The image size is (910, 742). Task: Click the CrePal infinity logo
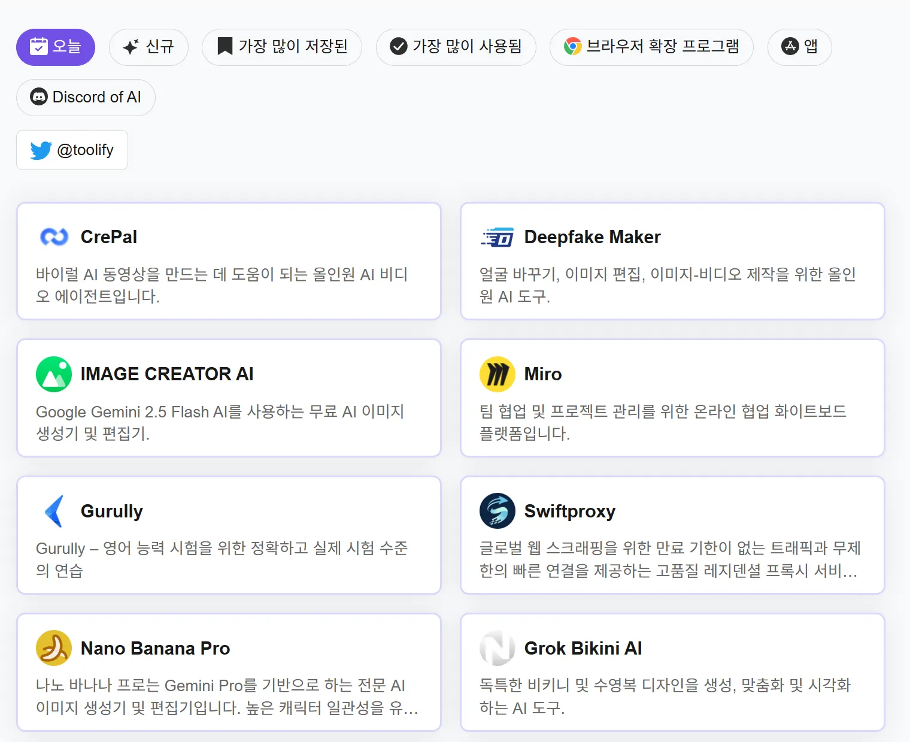(x=54, y=237)
